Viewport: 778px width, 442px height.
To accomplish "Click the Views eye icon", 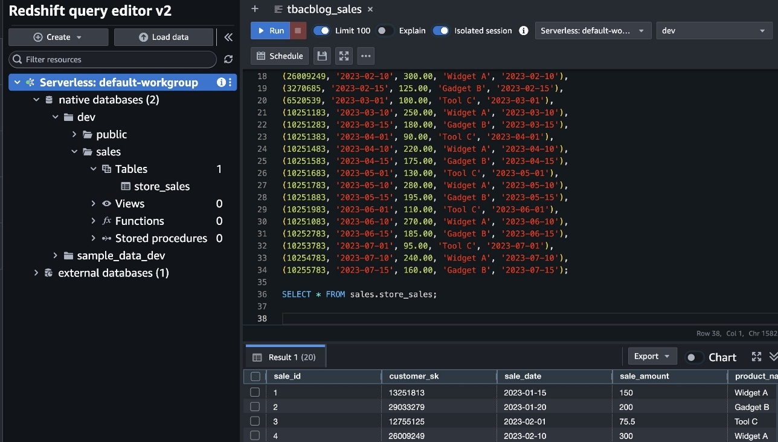I will [x=106, y=204].
